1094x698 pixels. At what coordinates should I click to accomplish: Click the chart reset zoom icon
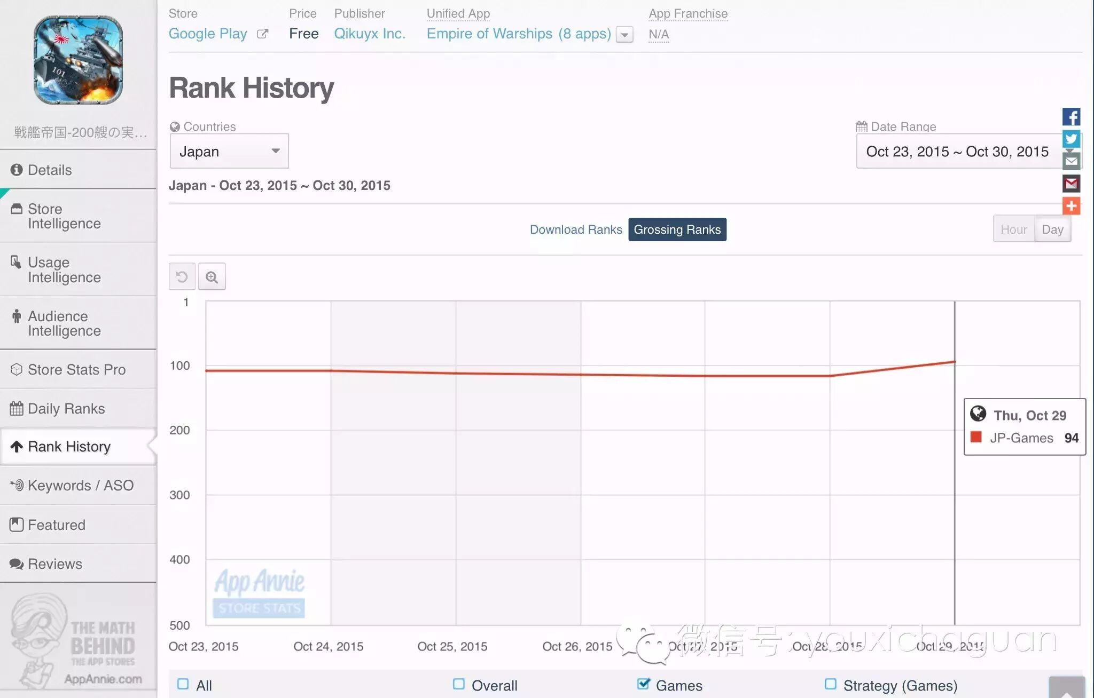182,277
